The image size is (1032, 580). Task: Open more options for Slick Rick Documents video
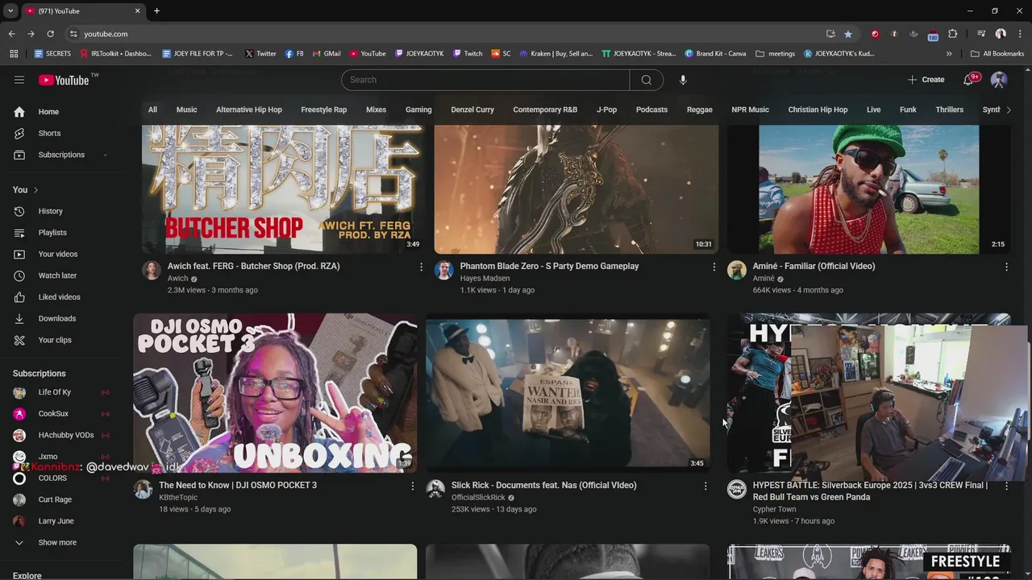pos(705,486)
